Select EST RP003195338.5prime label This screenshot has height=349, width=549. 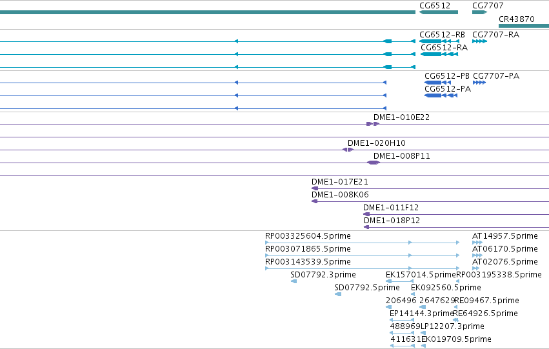[x=499, y=275]
